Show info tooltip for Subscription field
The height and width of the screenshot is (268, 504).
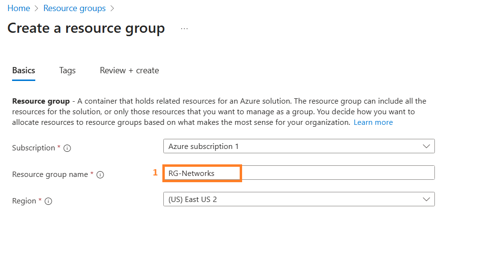click(x=67, y=148)
